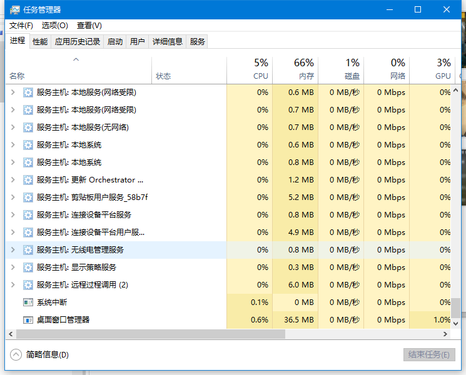Click the horizontal scrollbar right arrow

click(445, 334)
